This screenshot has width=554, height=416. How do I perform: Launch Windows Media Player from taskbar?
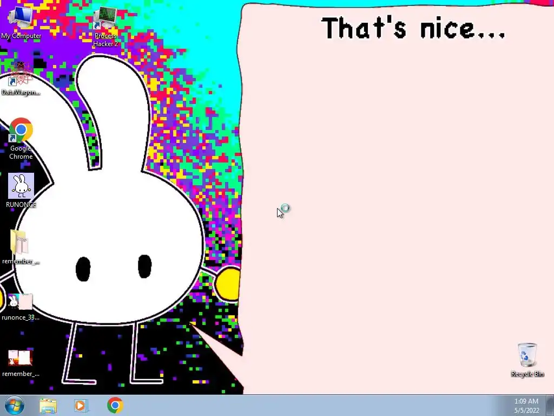pos(81,405)
